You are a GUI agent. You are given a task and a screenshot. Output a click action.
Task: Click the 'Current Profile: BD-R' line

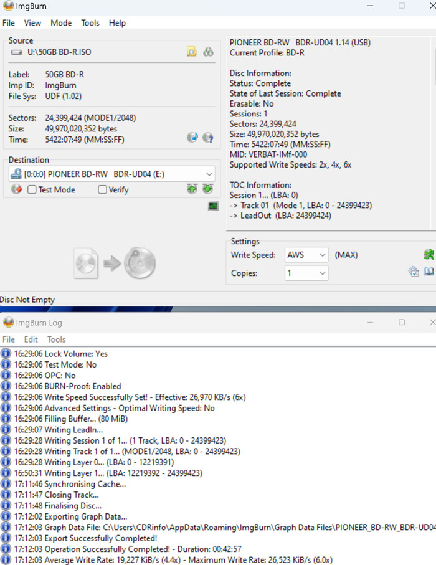point(267,52)
